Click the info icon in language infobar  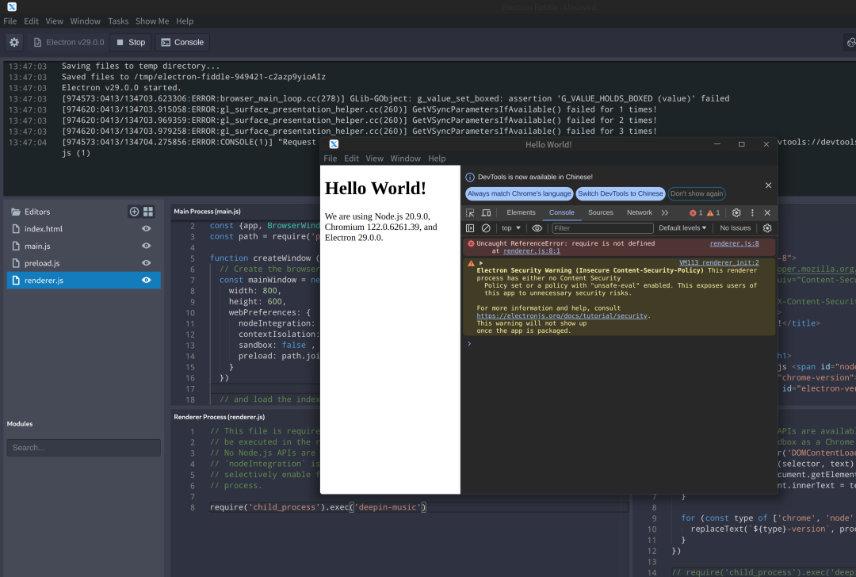(x=469, y=178)
